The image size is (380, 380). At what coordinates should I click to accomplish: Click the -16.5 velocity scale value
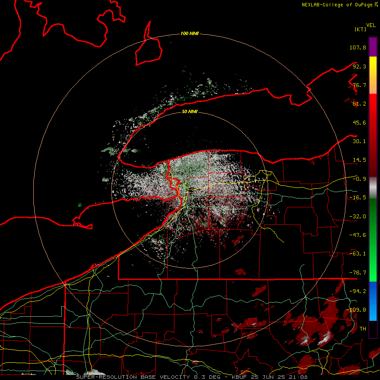tap(358, 198)
